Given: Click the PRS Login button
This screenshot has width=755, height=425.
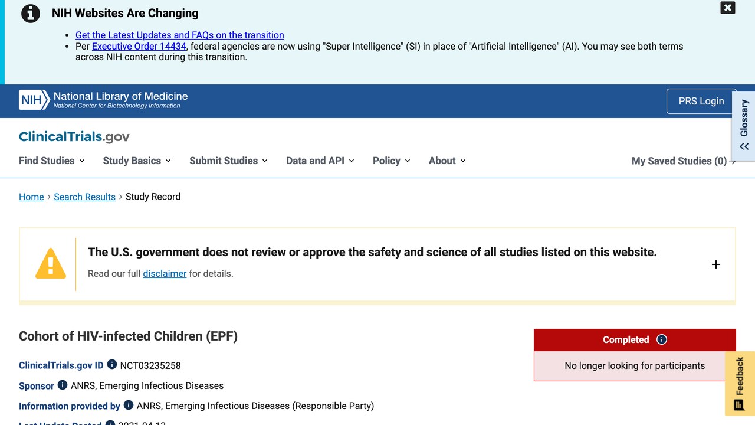Looking at the screenshot, I should tap(701, 101).
